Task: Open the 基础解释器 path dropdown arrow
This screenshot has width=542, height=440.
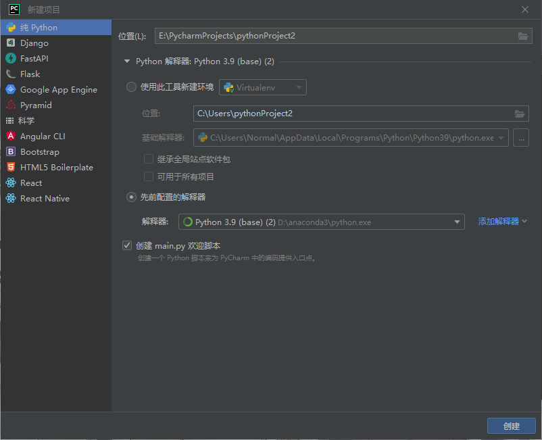Action: tap(501, 138)
